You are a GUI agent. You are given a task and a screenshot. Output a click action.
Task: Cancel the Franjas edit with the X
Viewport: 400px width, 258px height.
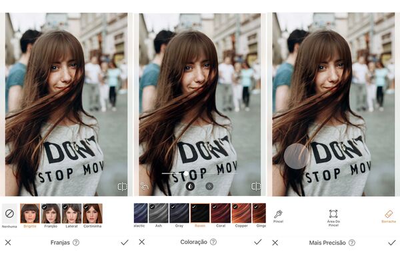pos(8,243)
